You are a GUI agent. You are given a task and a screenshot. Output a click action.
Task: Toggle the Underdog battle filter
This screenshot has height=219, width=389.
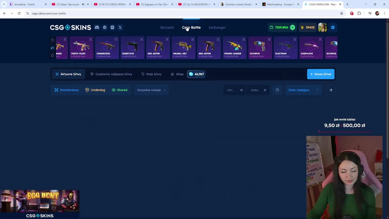[x=95, y=90]
